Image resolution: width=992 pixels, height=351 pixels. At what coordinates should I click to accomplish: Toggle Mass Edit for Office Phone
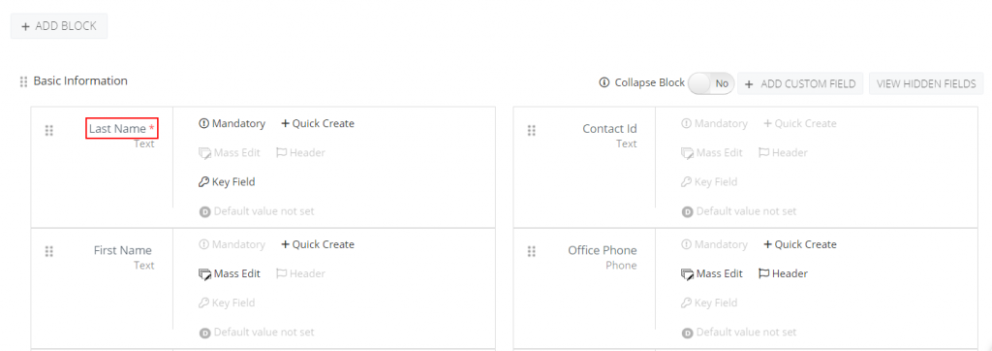point(712,273)
